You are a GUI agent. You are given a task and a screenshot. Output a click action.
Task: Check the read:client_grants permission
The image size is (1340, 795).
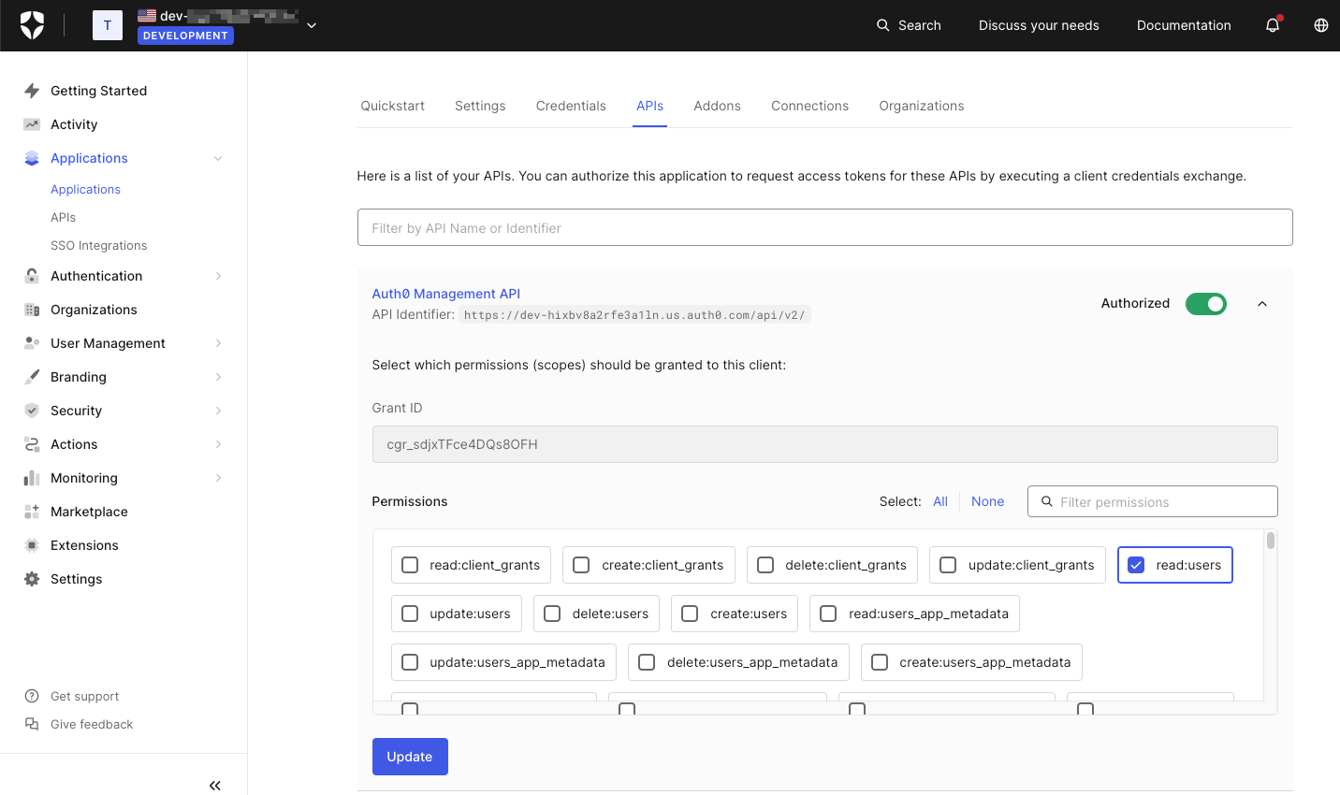(x=410, y=565)
